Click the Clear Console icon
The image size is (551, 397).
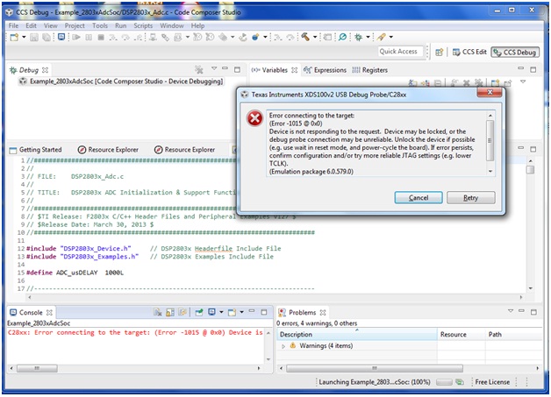158,312
